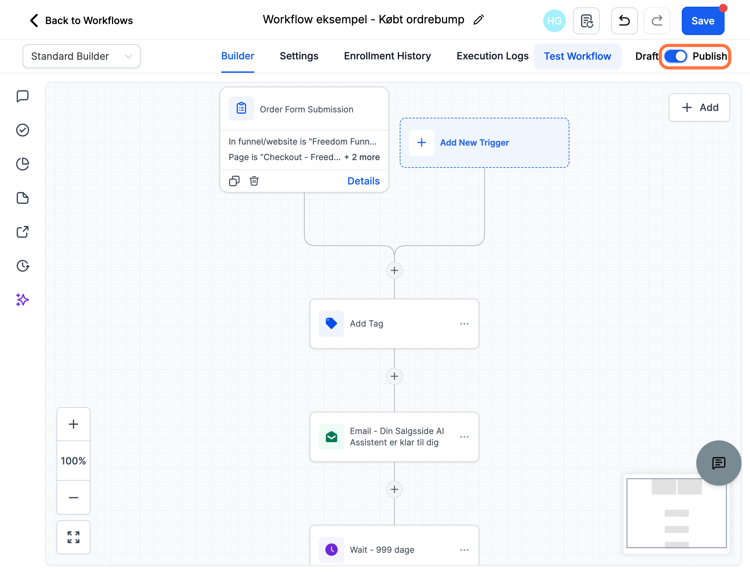Add step between triggers and Add Tag

[x=394, y=270]
